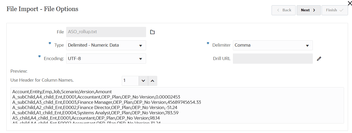The image size is (352, 133).
Task: Go Back to the previous step
Action: [x=283, y=10]
